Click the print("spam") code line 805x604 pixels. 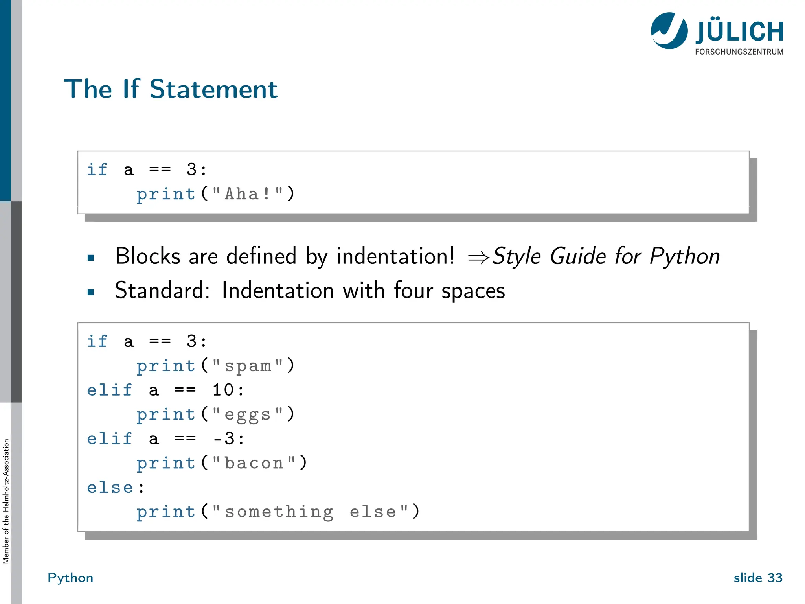[x=215, y=366]
